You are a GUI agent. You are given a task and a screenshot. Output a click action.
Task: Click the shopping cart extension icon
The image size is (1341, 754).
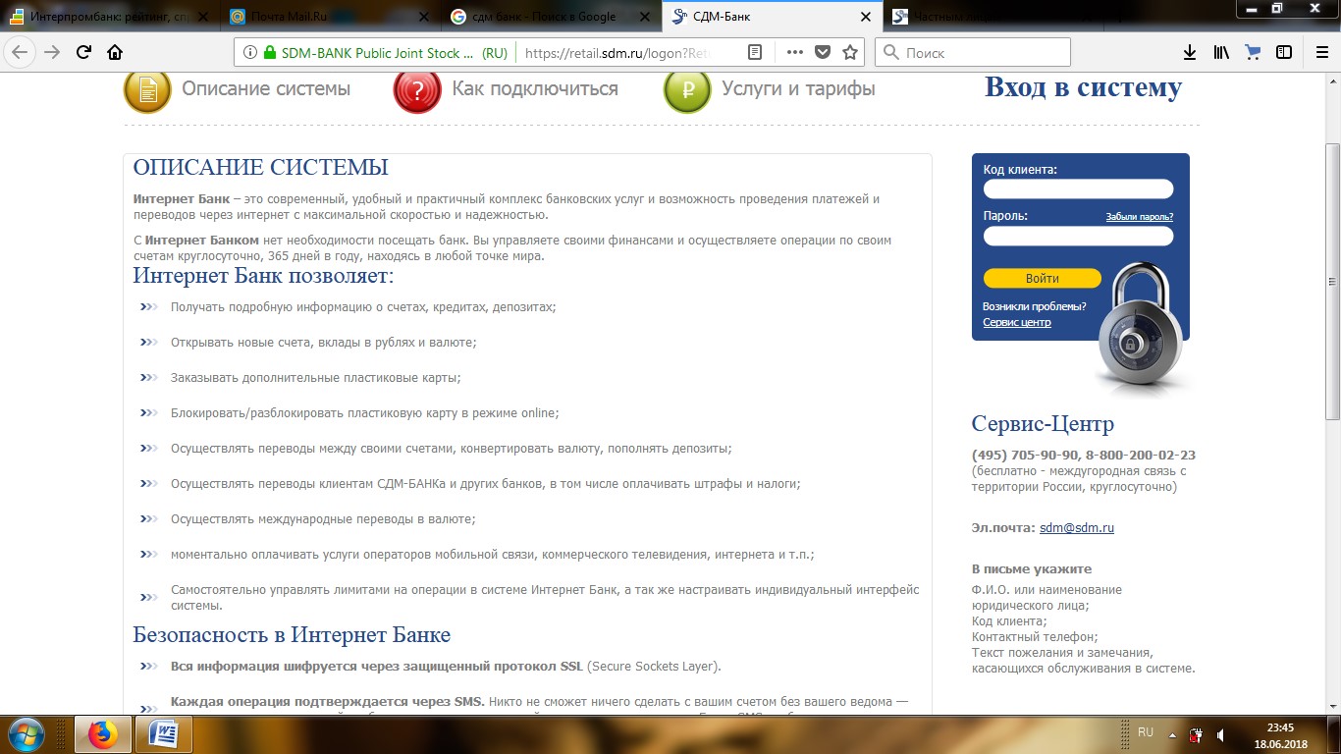point(1253,53)
